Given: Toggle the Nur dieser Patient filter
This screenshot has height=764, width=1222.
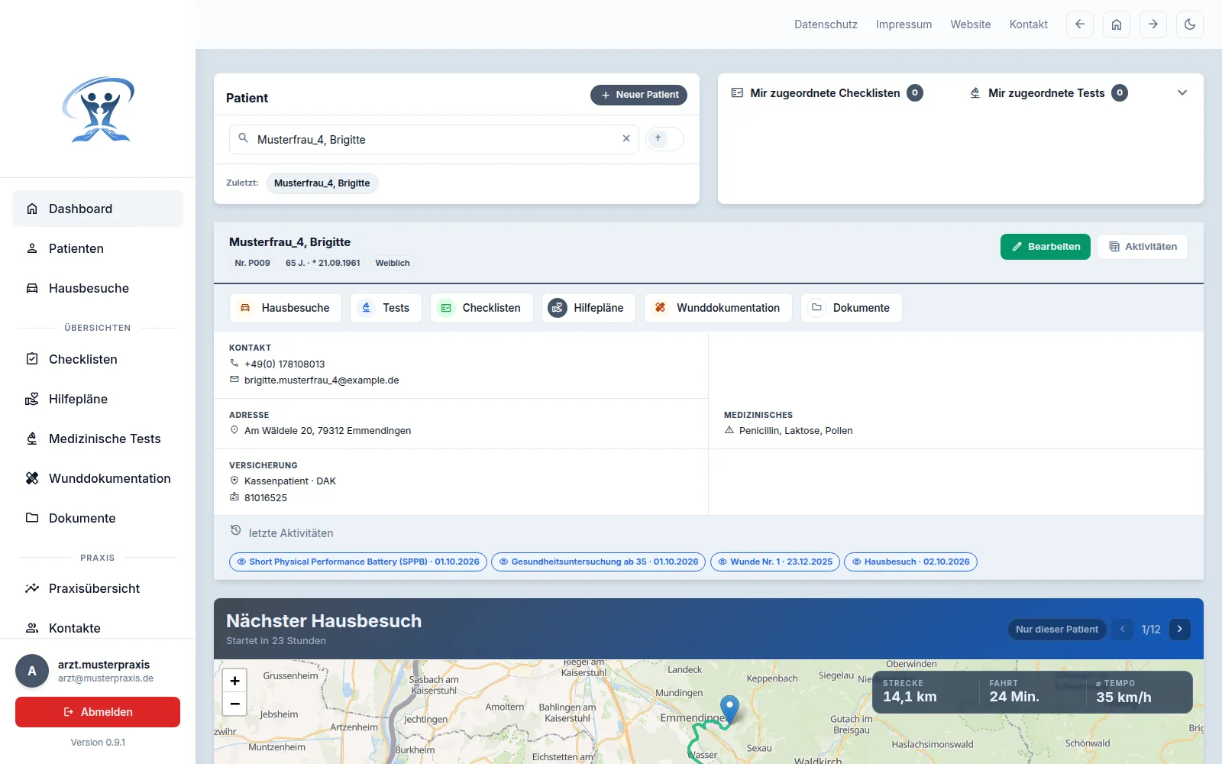Looking at the screenshot, I should point(1057,630).
